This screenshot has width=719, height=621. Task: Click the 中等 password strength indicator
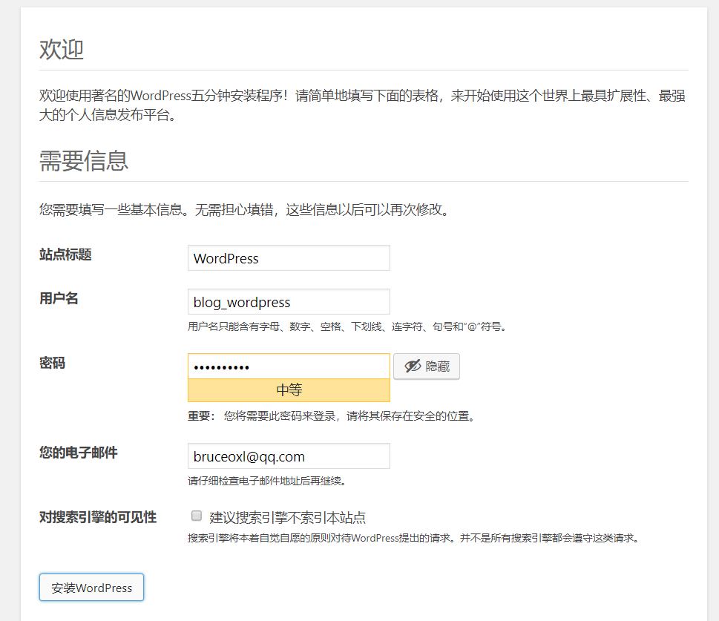coord(289,390)
